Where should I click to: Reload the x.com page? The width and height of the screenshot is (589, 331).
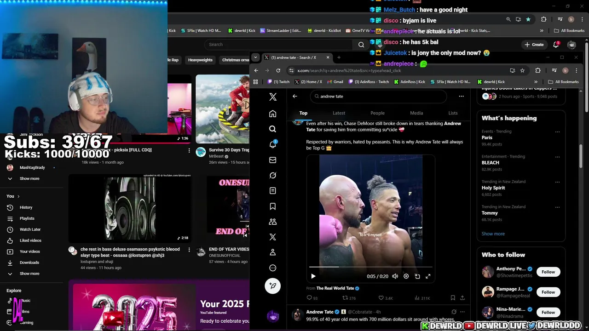click(278, 70)
